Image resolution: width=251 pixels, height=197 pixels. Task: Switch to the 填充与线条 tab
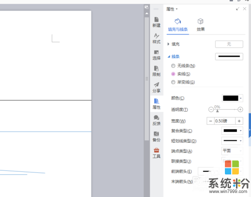178,25
